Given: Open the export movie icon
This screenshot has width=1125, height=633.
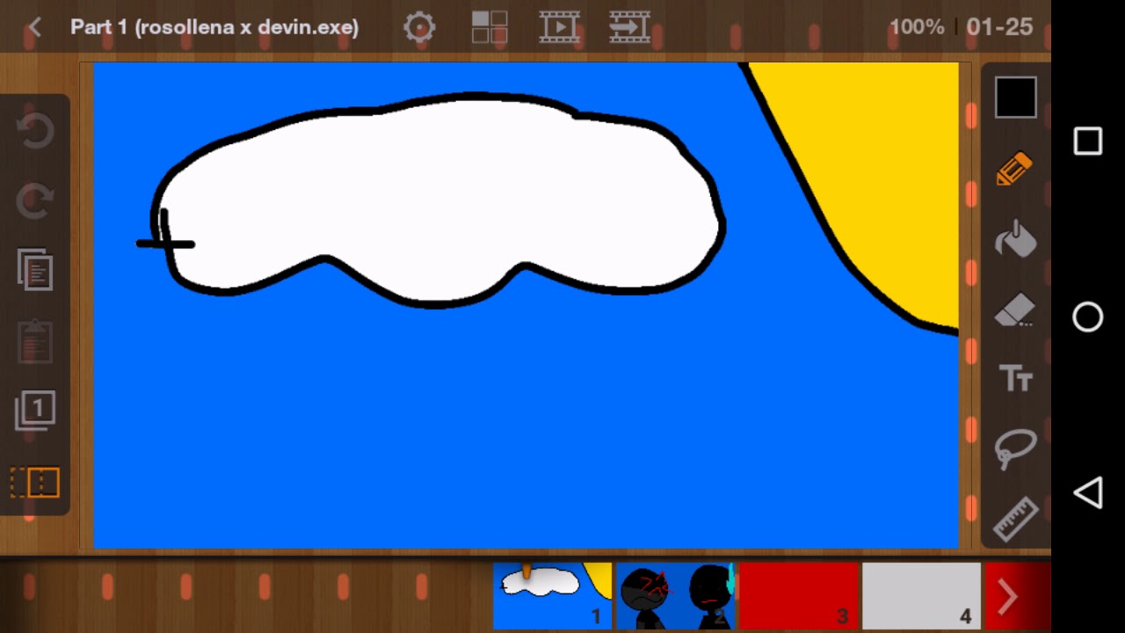Looking at the screenshot, I should point(629,27).
